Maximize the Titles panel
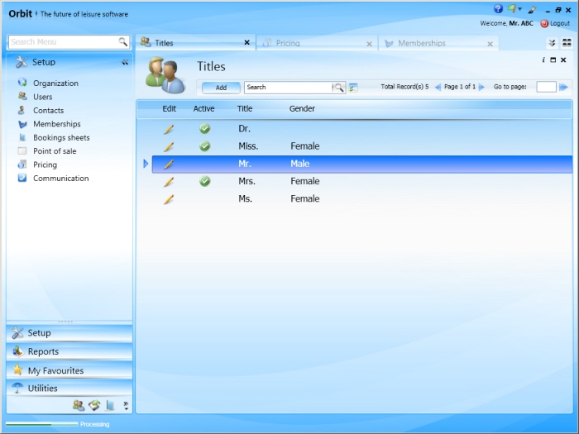Screen dimensions: 579x434 (x=553, y=60)
